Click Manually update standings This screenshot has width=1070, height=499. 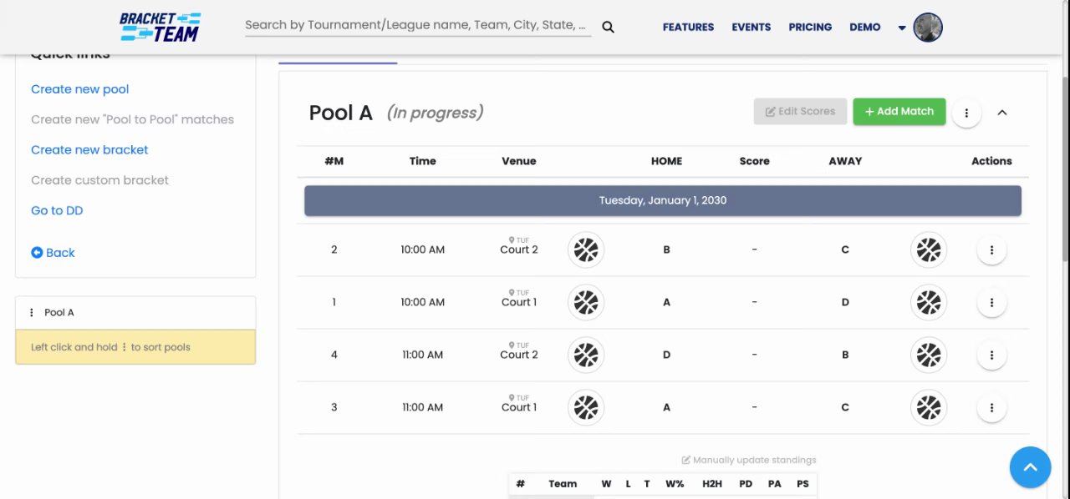749,460
